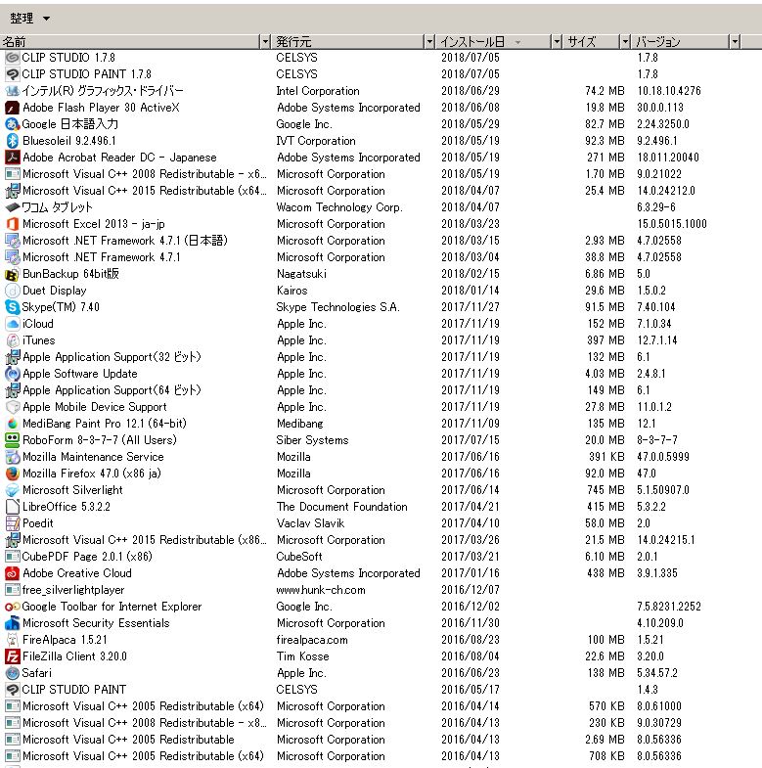
Task: Click the ワコム タブレット icon
Action: pos(13,207)
